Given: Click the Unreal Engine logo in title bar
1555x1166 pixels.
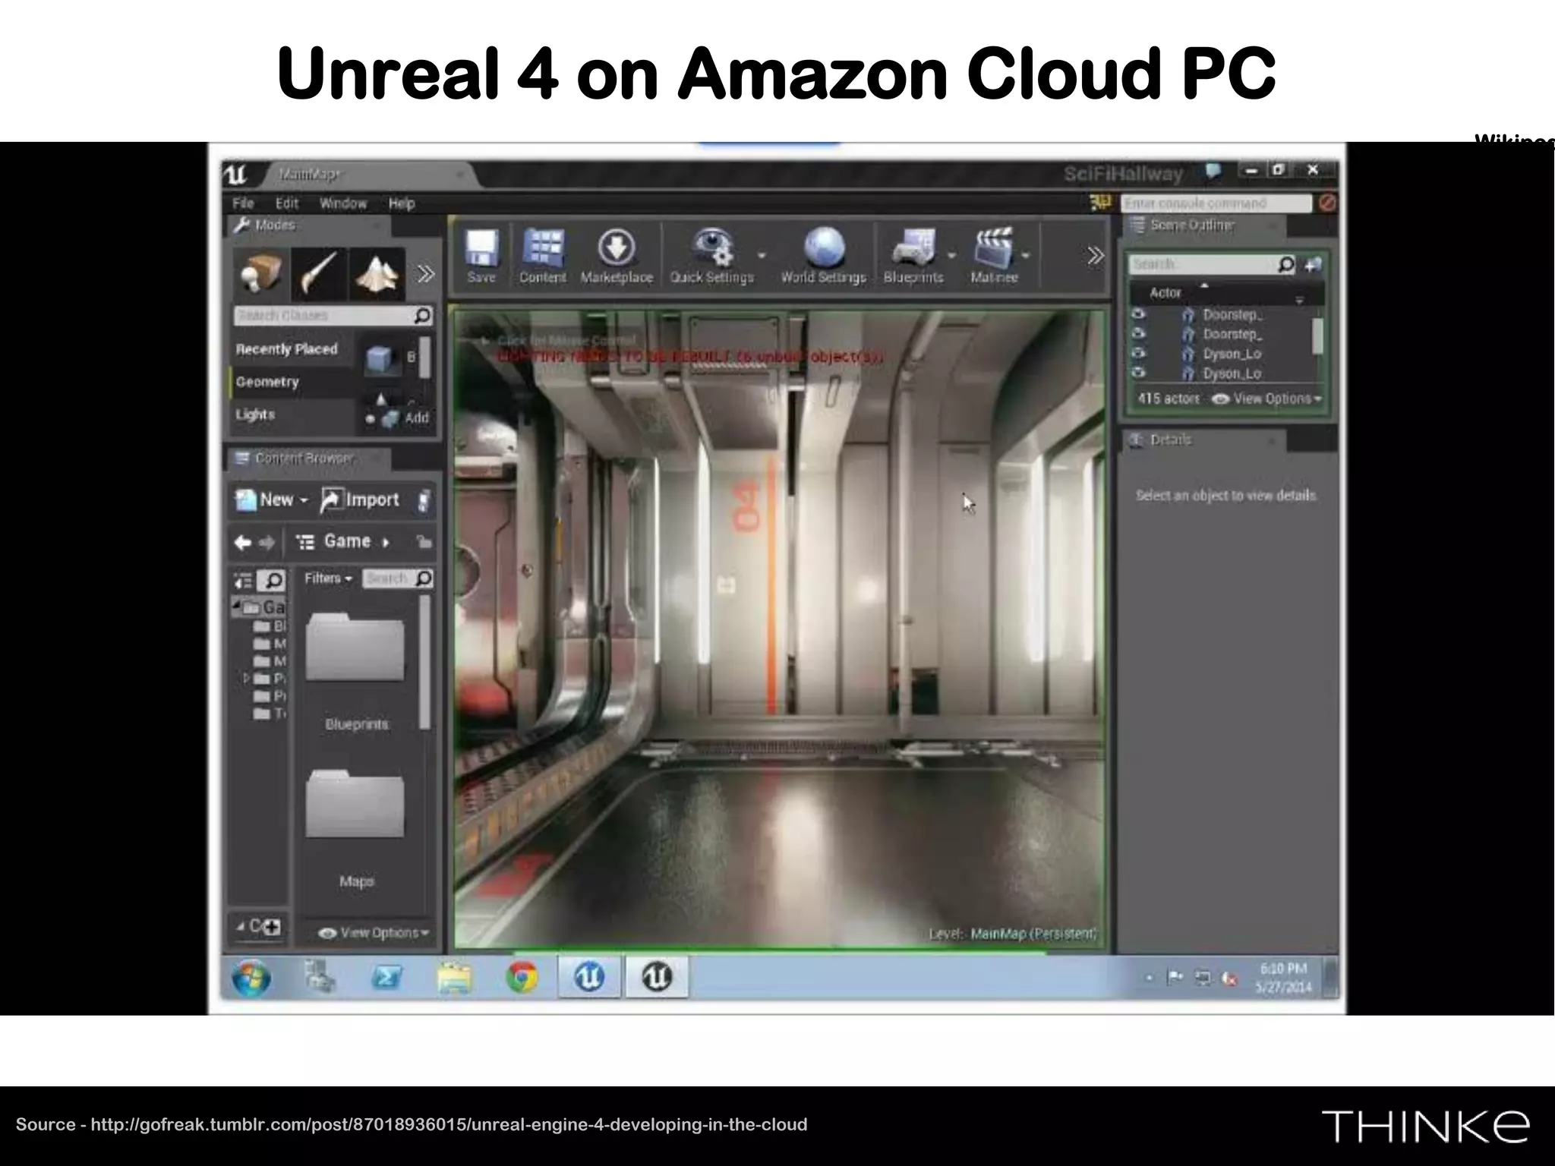Looking at the screenshot, I should pyautogui.click(x=235, y=175).
